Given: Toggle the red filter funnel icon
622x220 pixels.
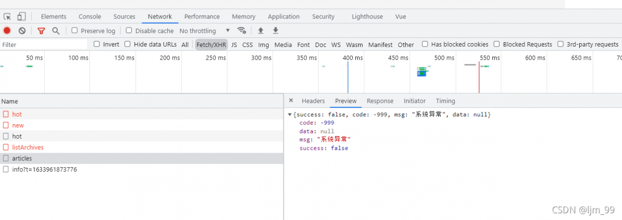Looking at the screenshot, I should (x=41, y=31).
